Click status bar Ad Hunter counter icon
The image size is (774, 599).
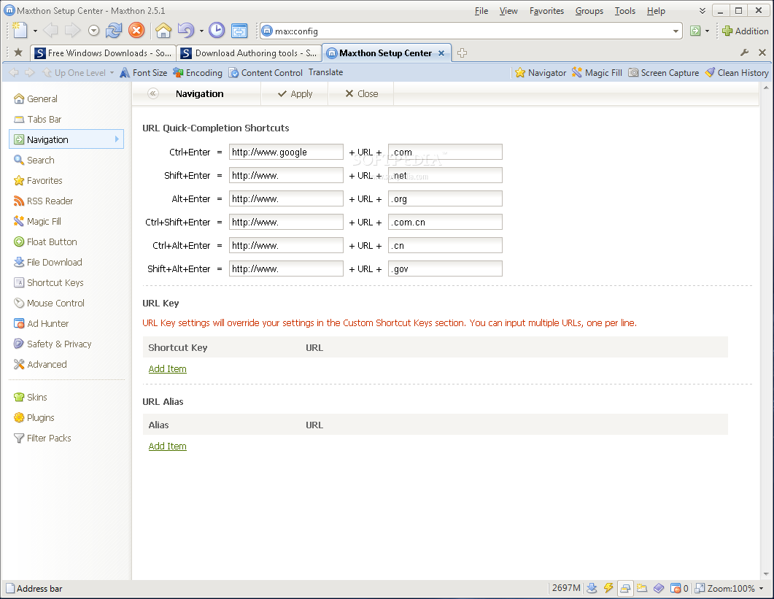pyautogui.click(x=679, y=588)
